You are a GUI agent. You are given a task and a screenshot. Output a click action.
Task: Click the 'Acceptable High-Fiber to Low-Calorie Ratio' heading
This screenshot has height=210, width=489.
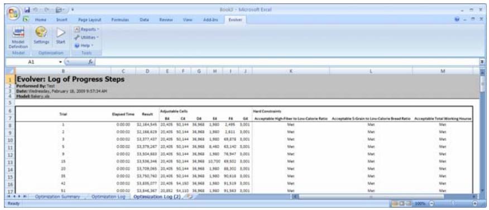click(291, 118)
